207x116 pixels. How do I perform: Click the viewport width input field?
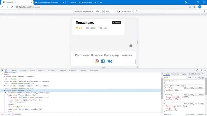click(x=98, y=11)
